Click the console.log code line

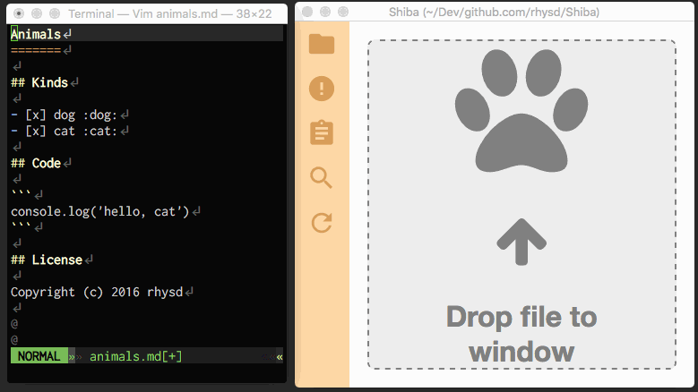point(100,211)
